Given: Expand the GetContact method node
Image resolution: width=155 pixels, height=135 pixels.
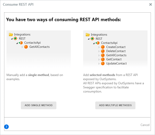Looking at the screenshot, I should point(99,59).
